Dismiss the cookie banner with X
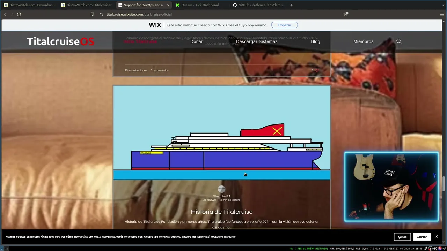 (x=436, y=237)
